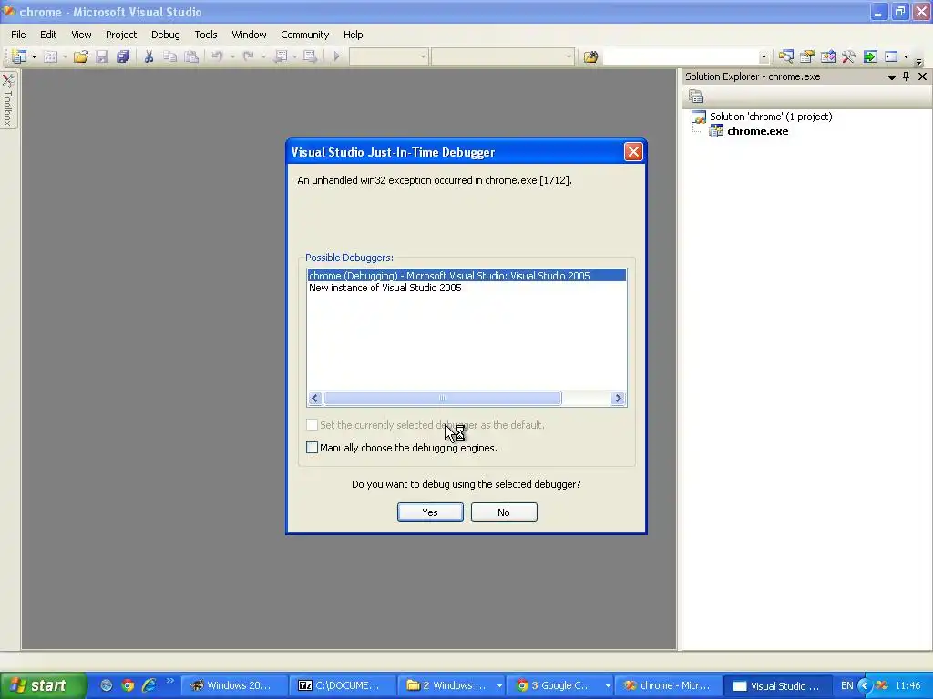Click the Navigate Backward icon
This screenshot has width=933, height=699.
pyautogui.click(x=281, y=56)
